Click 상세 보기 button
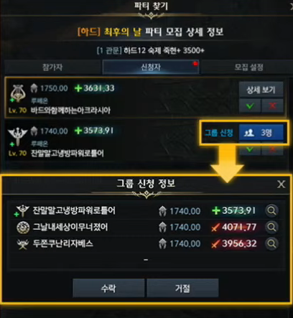 (x=261, y=90)
